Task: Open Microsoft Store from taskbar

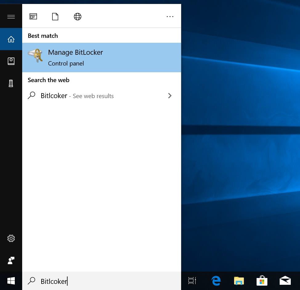Action: click(x=262, y=281)
